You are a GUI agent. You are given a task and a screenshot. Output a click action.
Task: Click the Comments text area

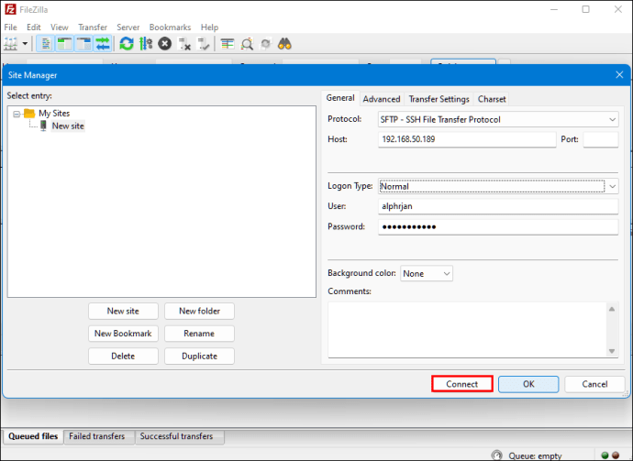coord(468,330)
